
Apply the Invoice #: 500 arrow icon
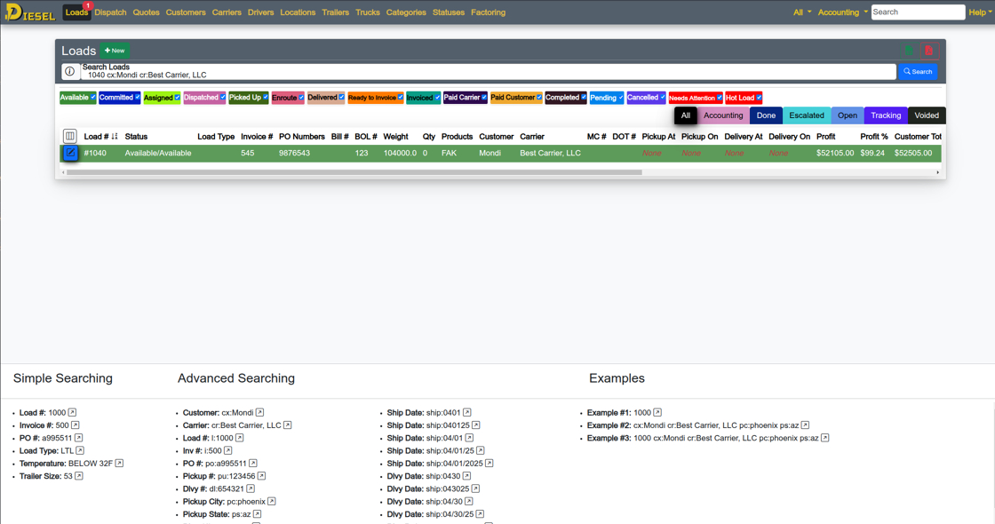75,425
